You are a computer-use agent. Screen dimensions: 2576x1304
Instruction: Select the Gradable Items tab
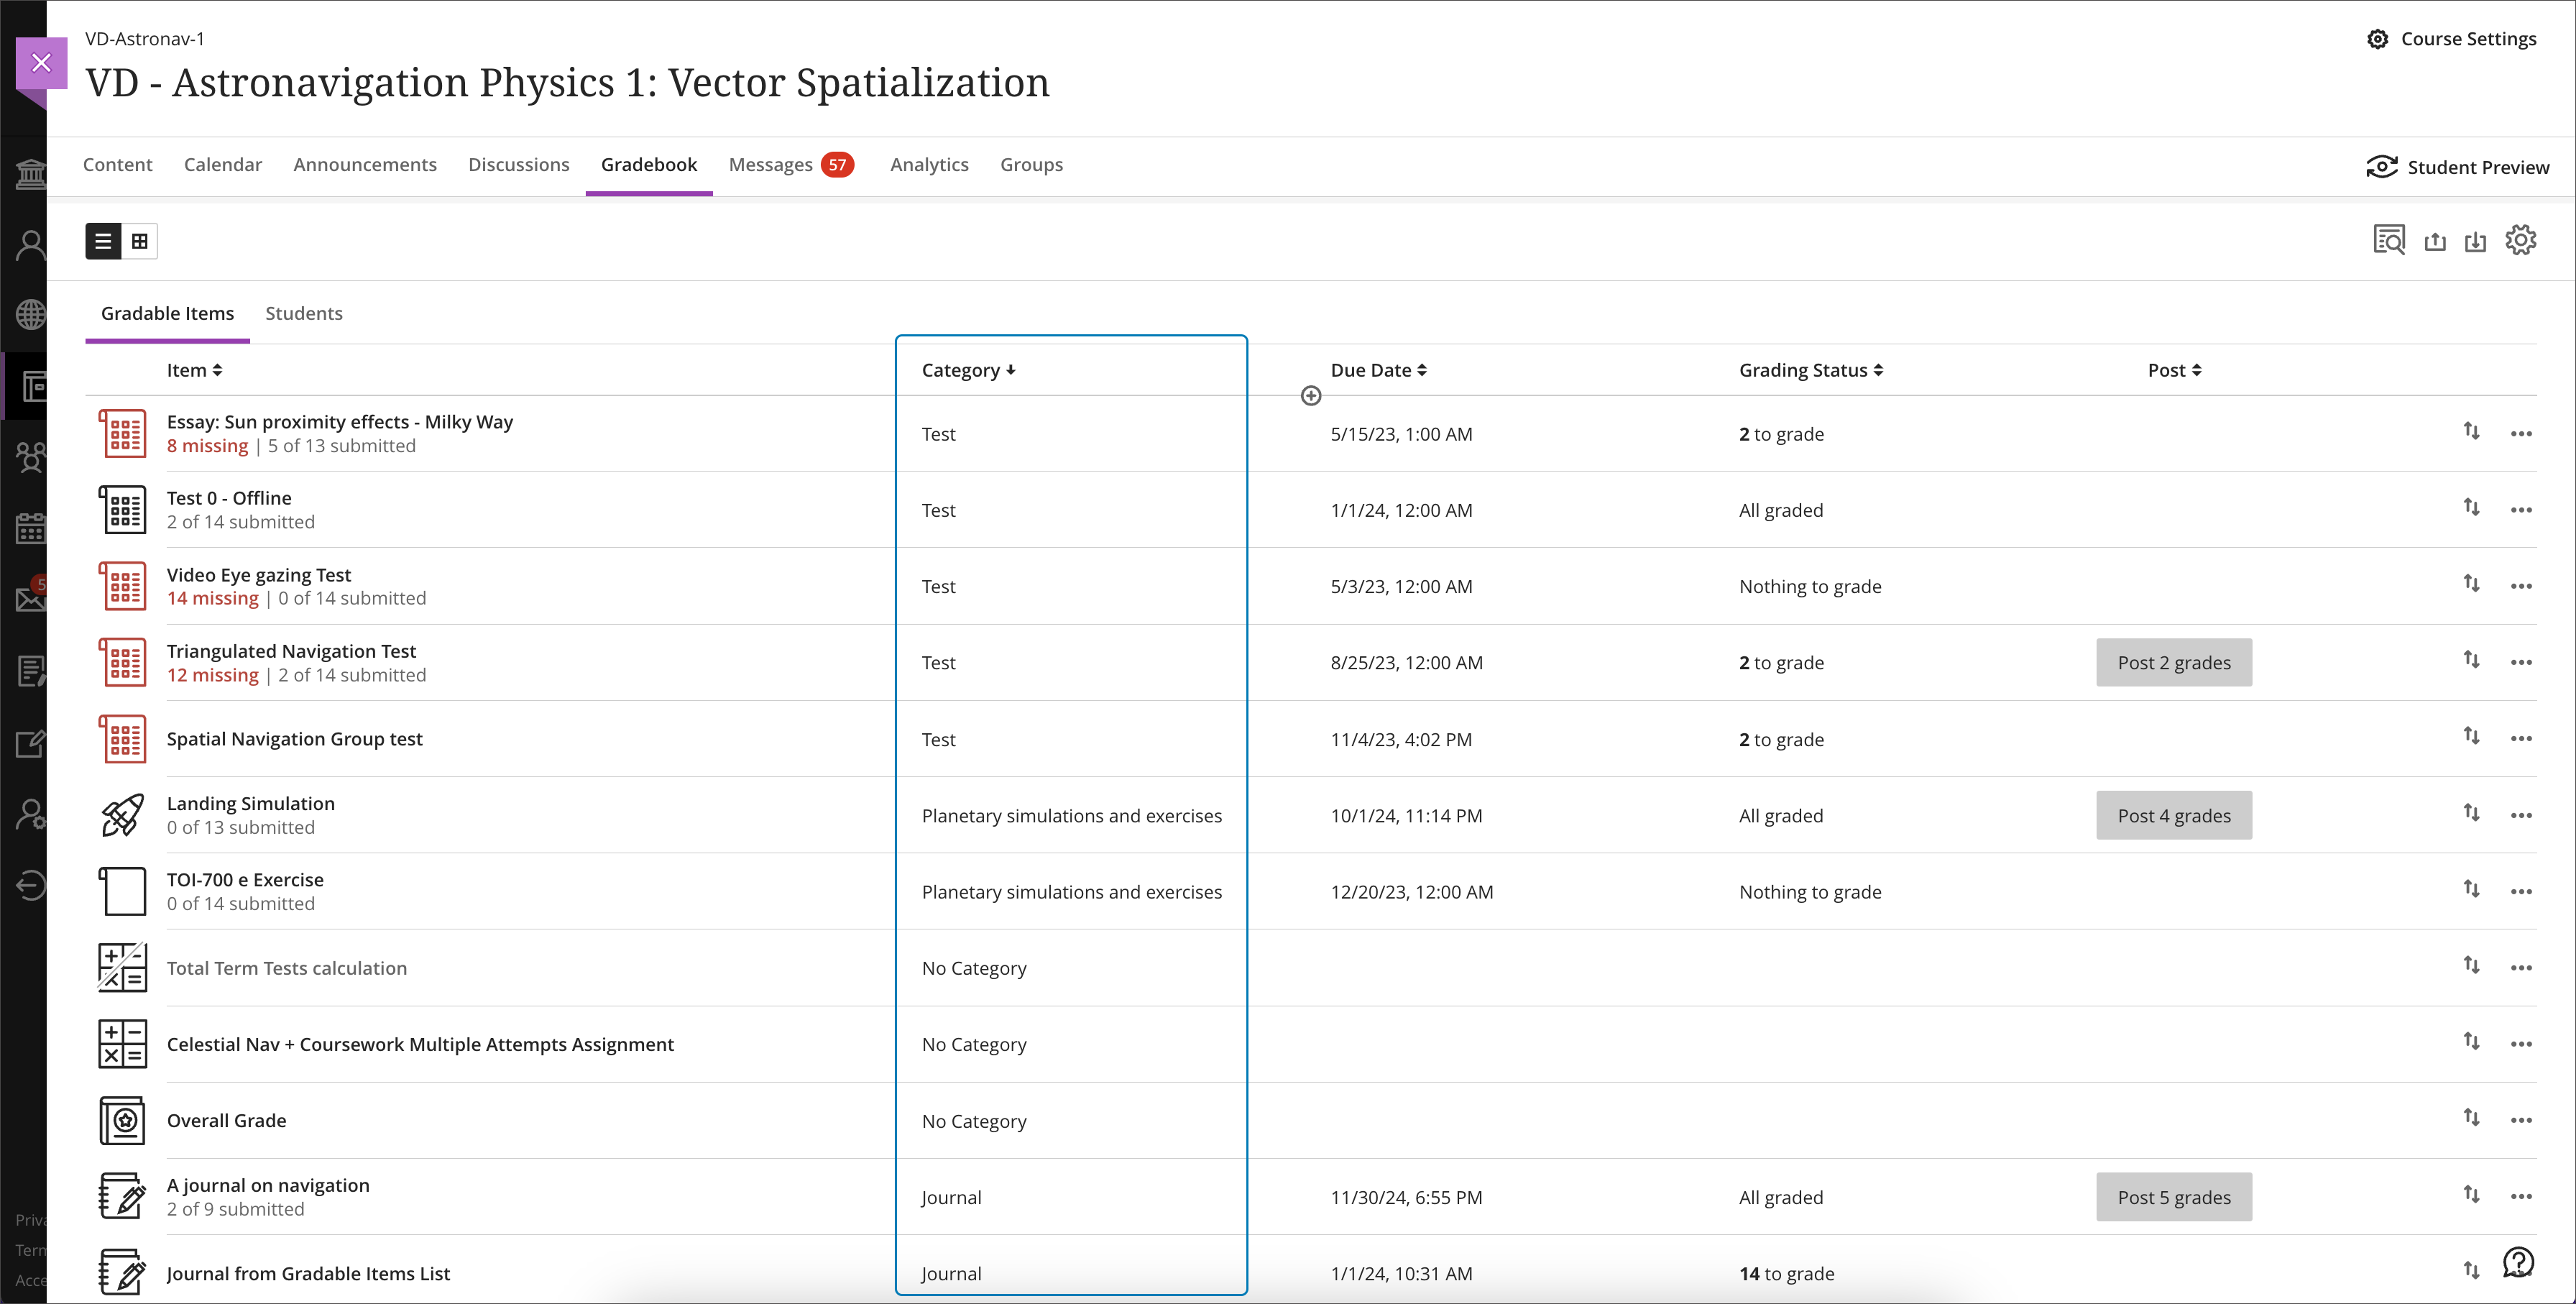(x=166, y=313)
